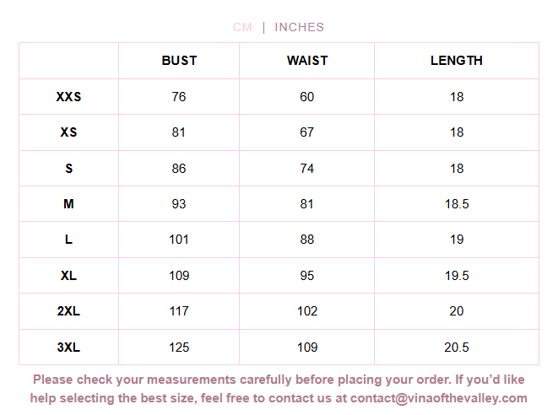
Task: Select the XS size row label
Action: click(68, 132)
